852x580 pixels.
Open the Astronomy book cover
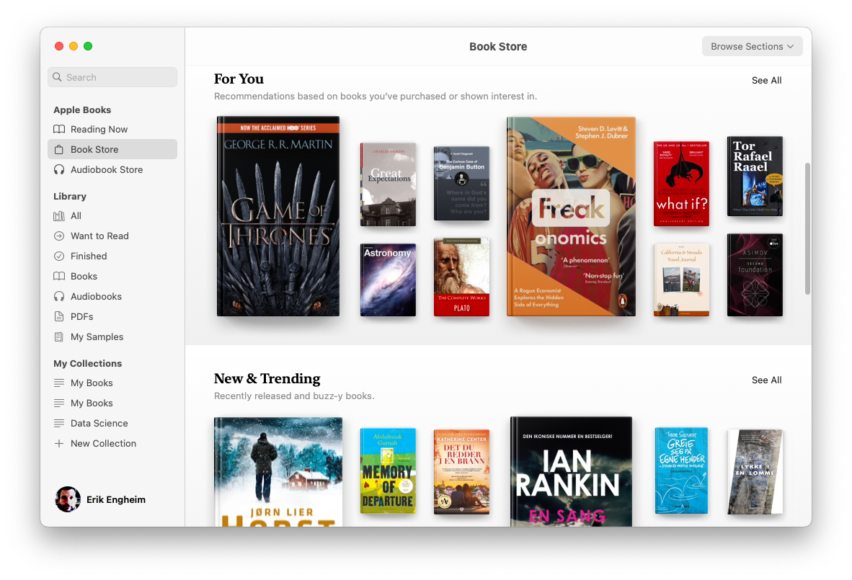[x=388, y=280]
